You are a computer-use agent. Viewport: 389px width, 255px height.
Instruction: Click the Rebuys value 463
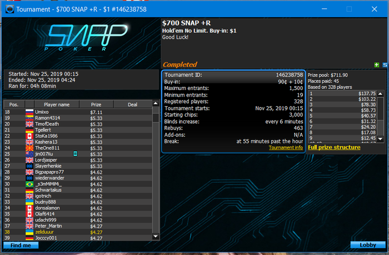[x=298, y=128]
